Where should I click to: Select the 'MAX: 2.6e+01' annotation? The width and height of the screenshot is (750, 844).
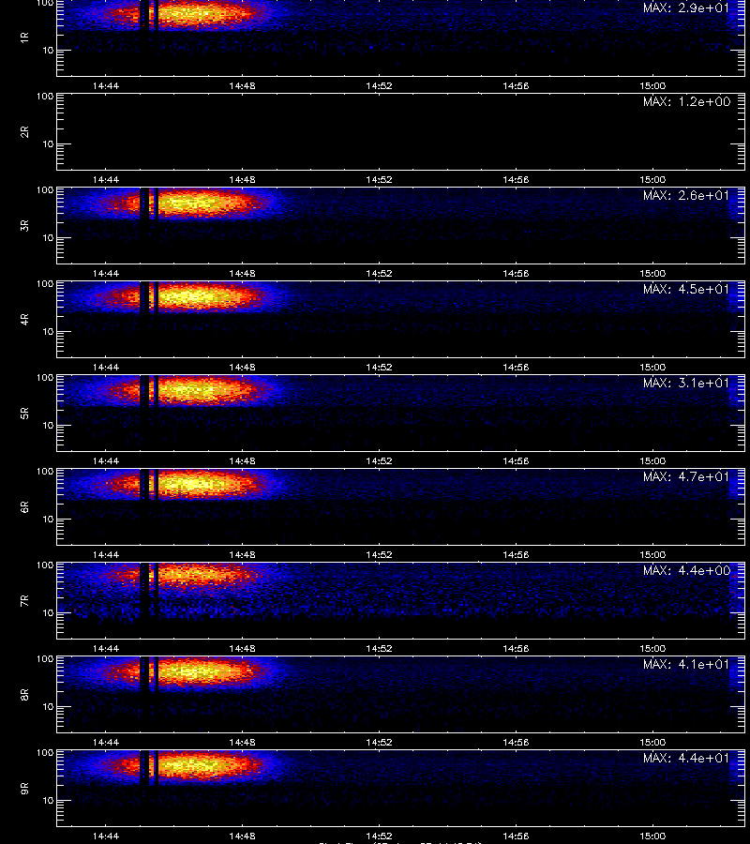[x=686, y=195]
